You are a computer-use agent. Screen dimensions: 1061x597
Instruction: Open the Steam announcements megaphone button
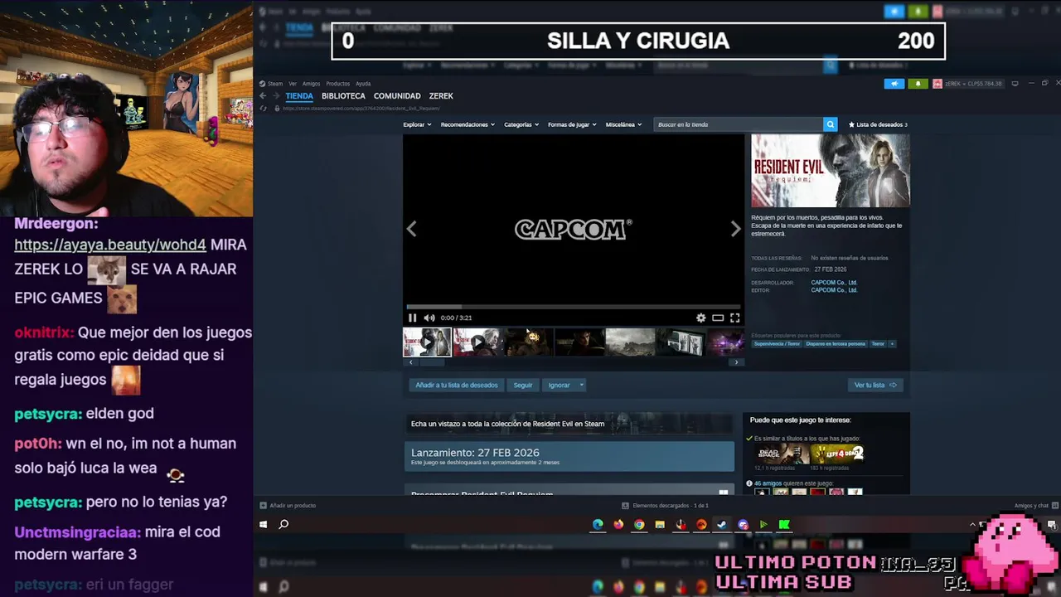coord(894,84)
